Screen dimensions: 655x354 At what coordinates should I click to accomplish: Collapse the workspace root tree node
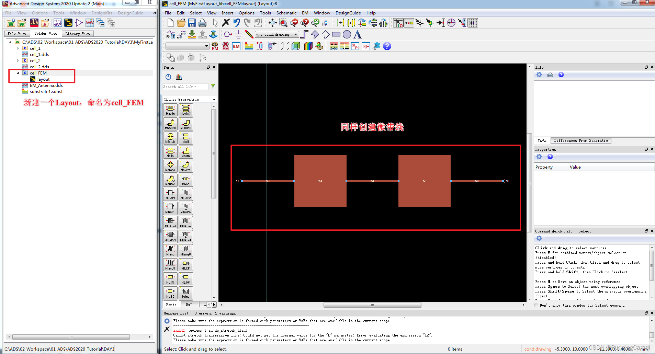click(x=10, y=42)
